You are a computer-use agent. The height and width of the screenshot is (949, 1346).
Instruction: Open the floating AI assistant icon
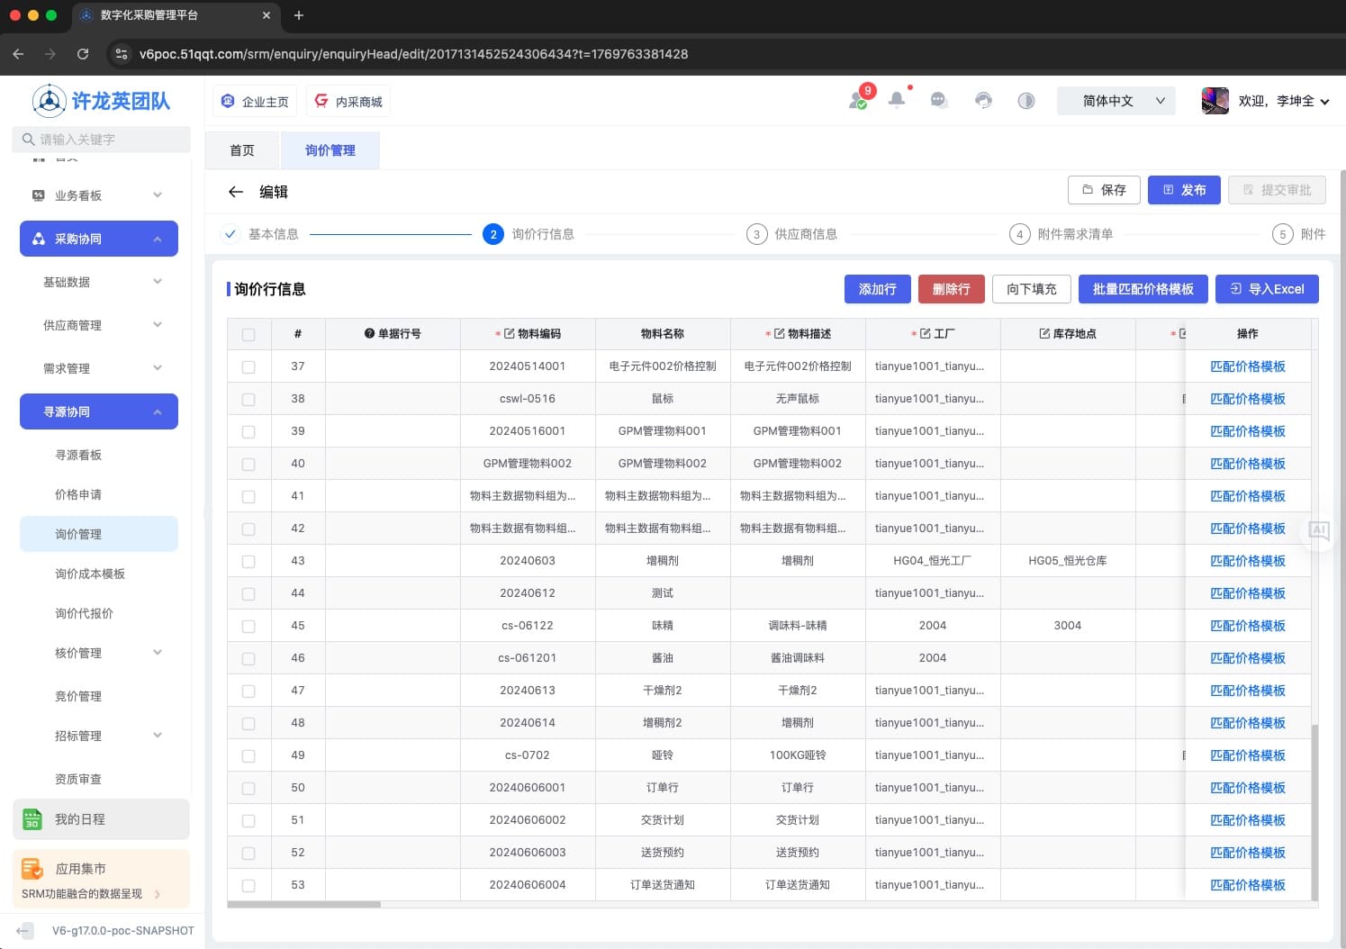point(1318,530)
